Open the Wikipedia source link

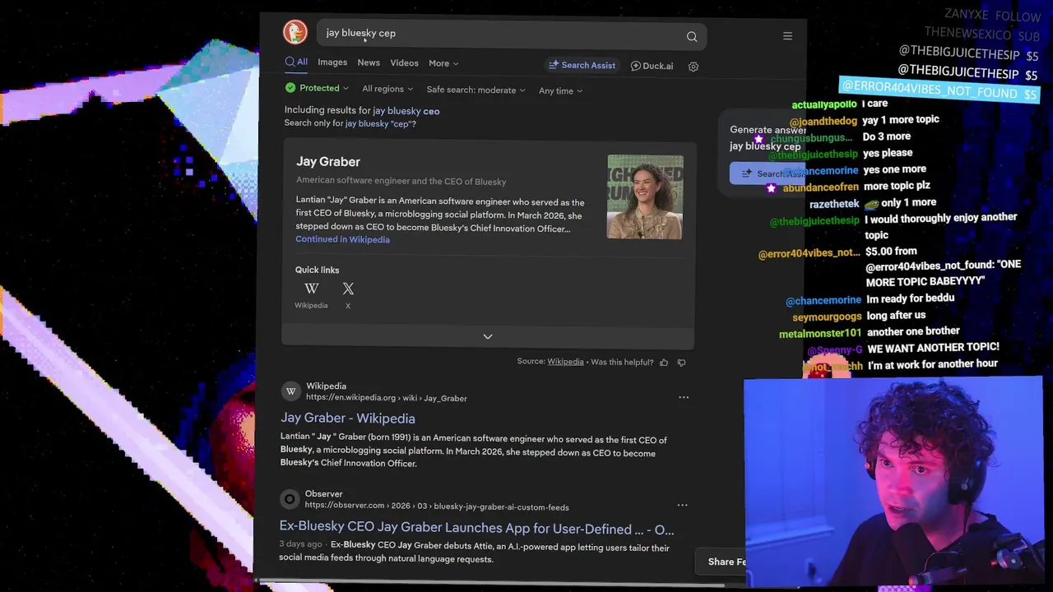pyautogui.click(x=565, y=362)
